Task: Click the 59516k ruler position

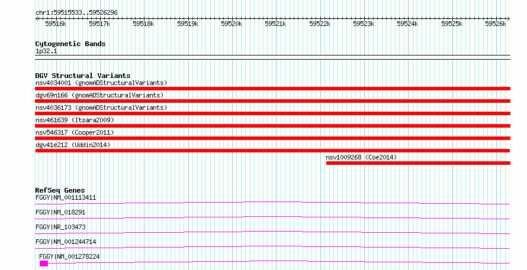Action: (x=56, y=24)
